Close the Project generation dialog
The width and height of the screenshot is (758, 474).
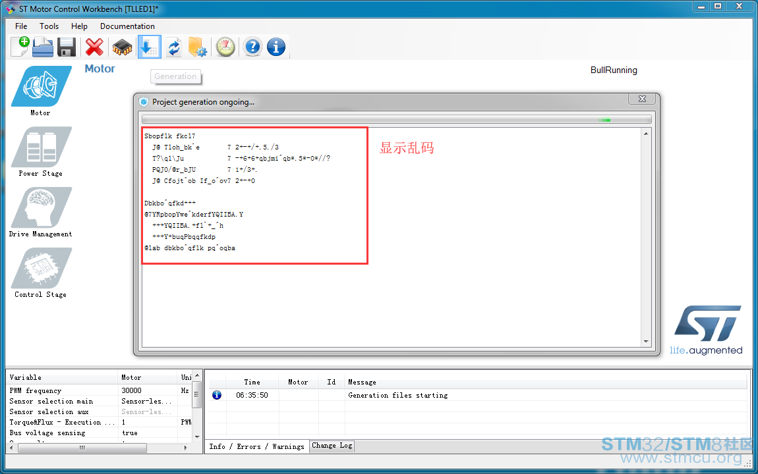[x=642, y=99]
